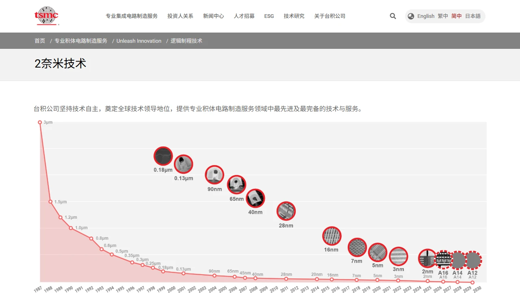Open the search magnifier icon
520x293 pixels.
393,16
